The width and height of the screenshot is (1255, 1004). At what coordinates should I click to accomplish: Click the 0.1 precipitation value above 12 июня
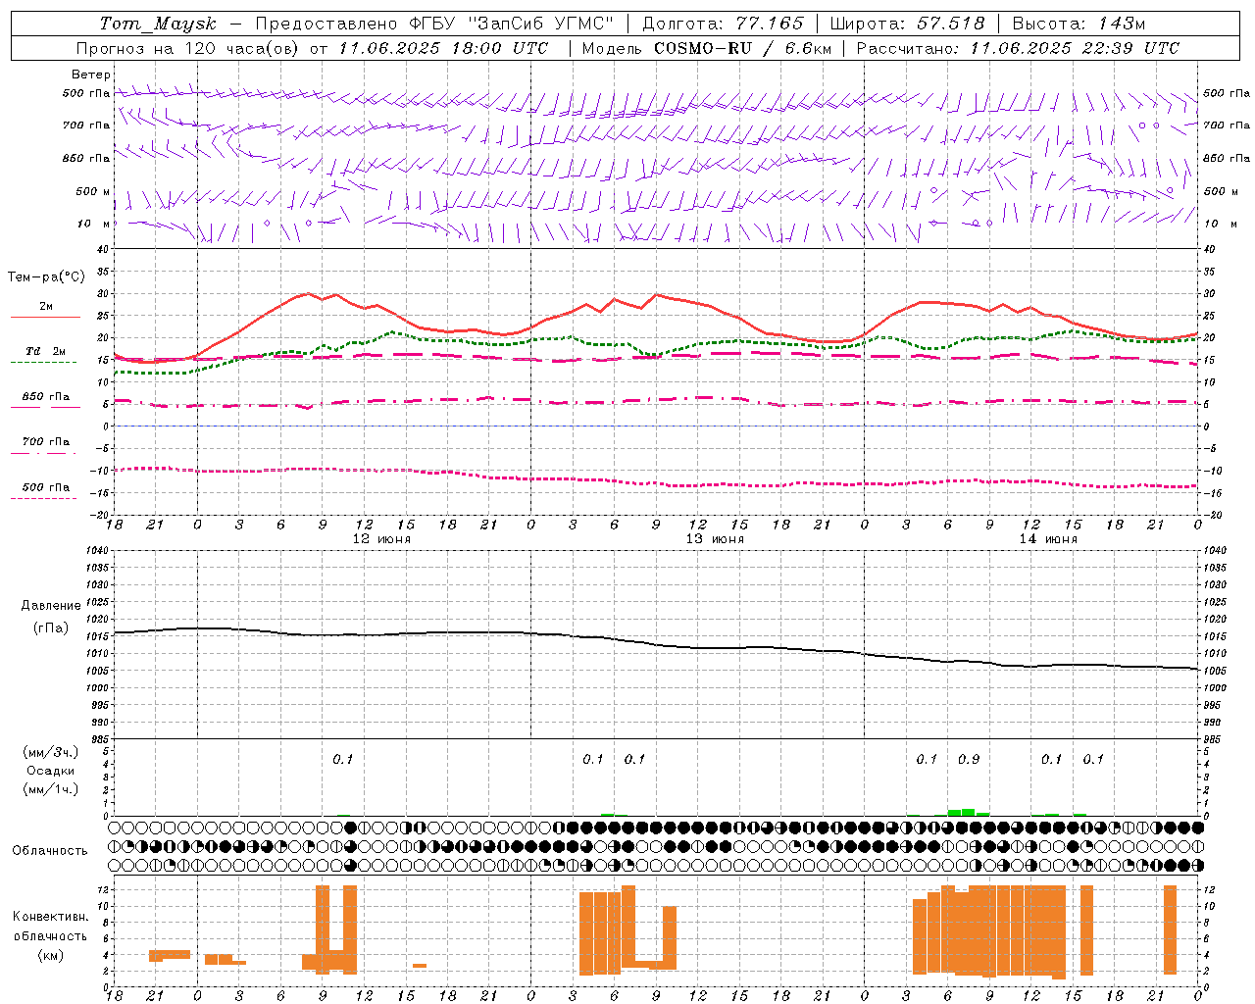342,759
